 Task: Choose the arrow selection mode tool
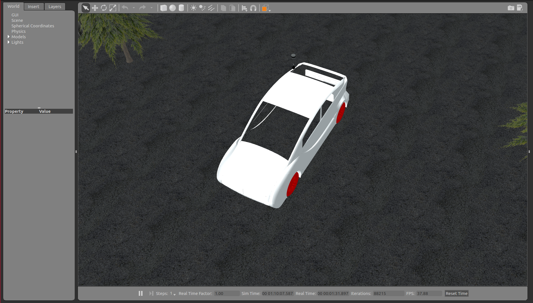click(86, 8)
